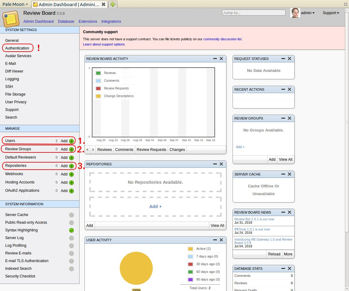The width and height of the screenshot is (349, 291).
Task: Open a new browser tab with plus button
Action: [113, 4]
